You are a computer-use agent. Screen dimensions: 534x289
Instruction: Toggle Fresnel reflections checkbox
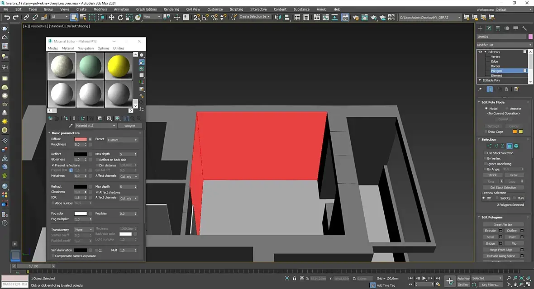53,166
